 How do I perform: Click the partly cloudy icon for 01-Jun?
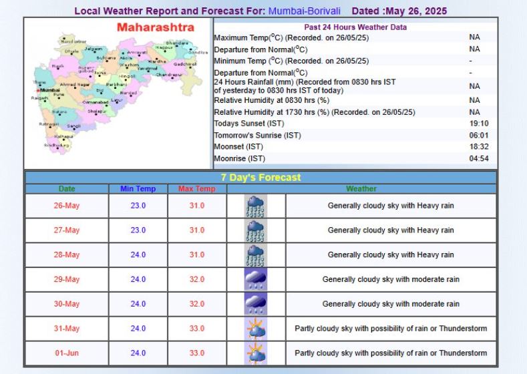[x=255, y=353]
